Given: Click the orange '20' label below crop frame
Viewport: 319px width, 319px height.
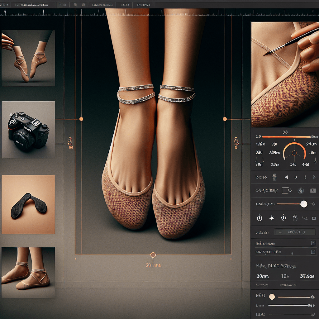Looking at the screenshot, I should 148,265.
